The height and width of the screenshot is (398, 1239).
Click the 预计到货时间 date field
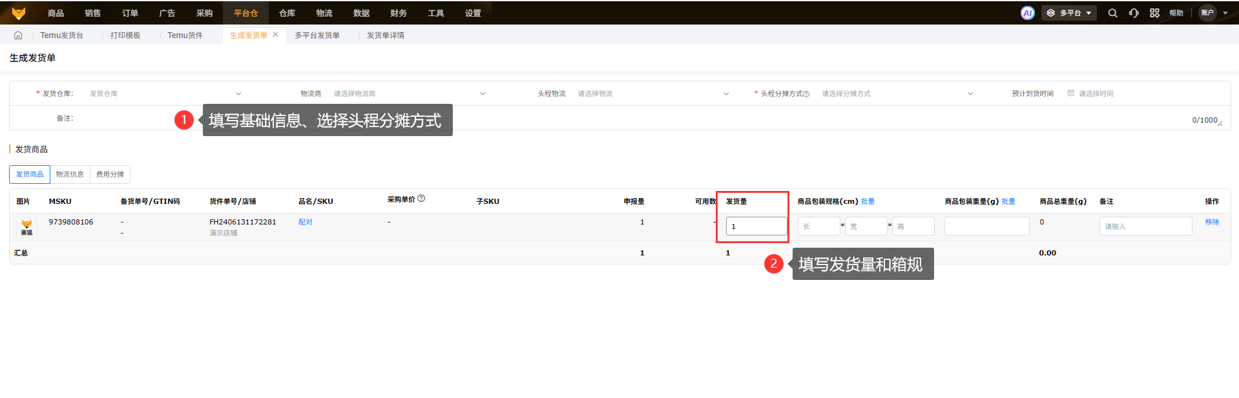pyautogui.click(x=1143, y=94)
